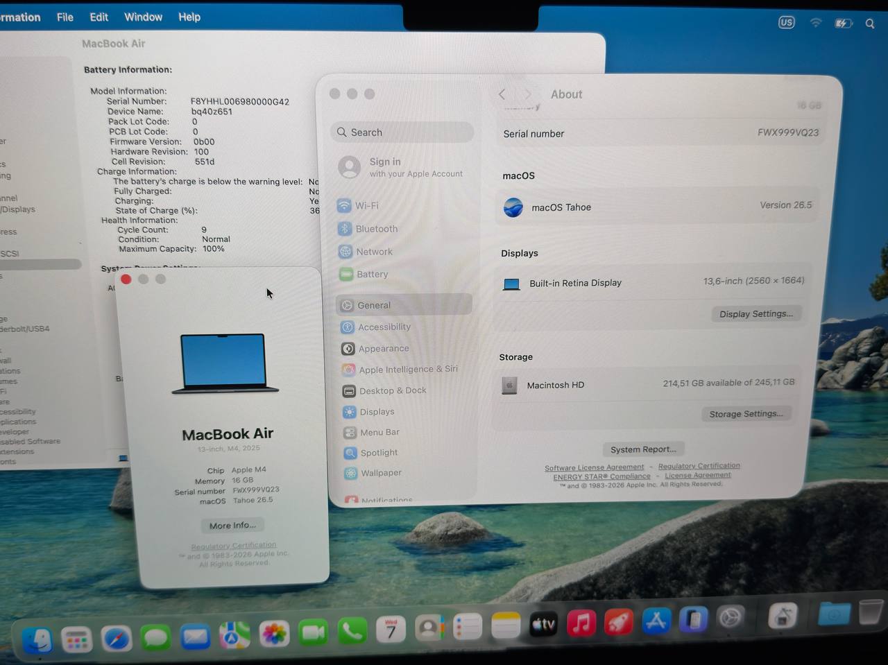Open Window menu in menu bar
Screen dimensions: 888x665
pos(143,17)
